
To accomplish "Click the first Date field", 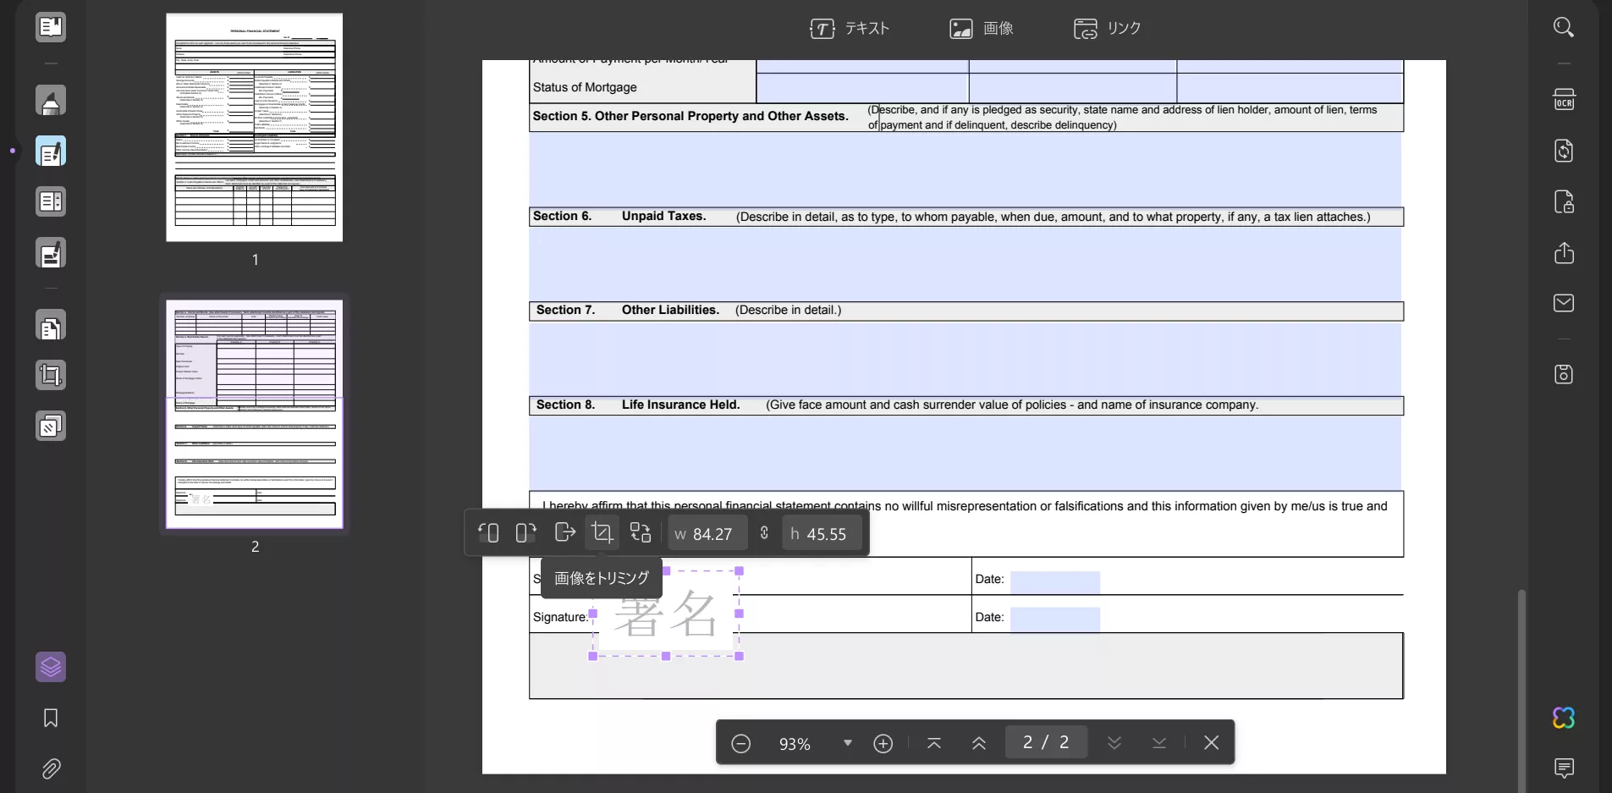I will pyautogui.click(x=1055, y=581).
